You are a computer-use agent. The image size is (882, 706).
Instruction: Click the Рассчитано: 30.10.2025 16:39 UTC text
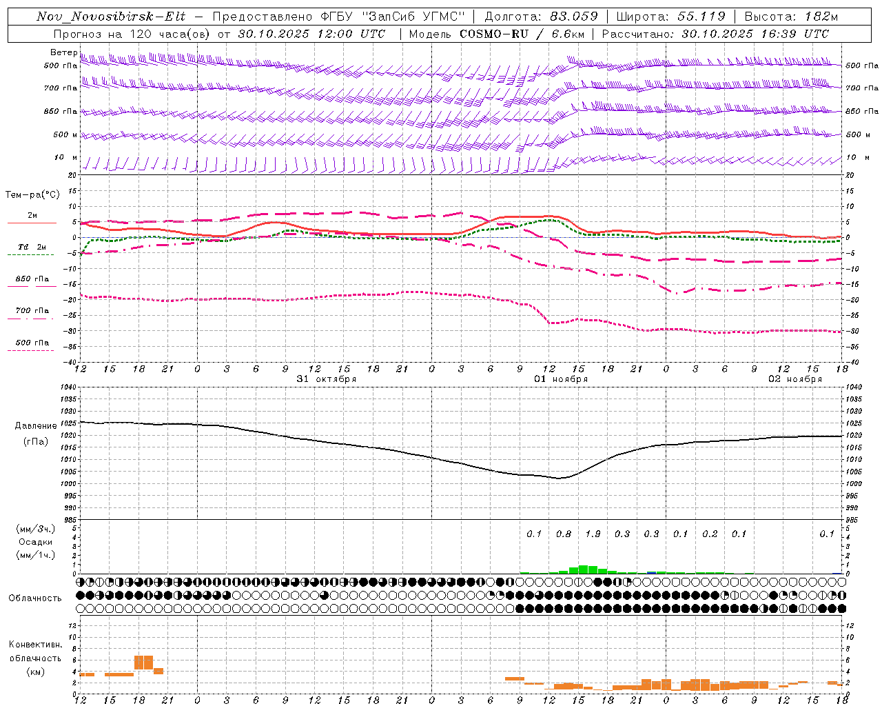coord(715,34)
